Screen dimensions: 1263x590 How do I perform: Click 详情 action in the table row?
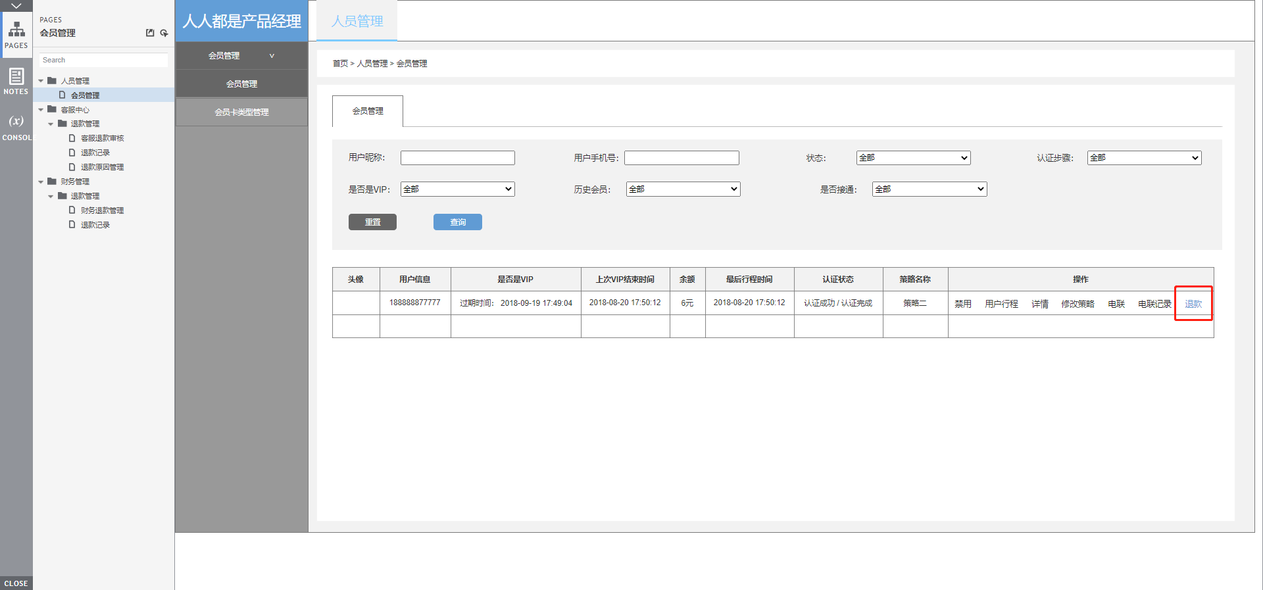pyautogui.click(x=1040, y=304)
